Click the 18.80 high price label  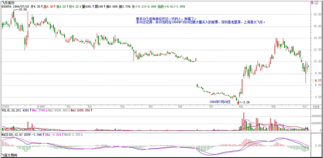[x=22, y=9]
